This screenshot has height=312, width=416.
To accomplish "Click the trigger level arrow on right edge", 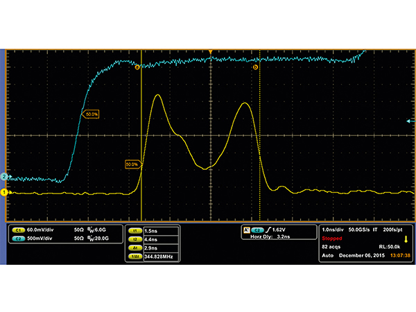I will point(409,121).
